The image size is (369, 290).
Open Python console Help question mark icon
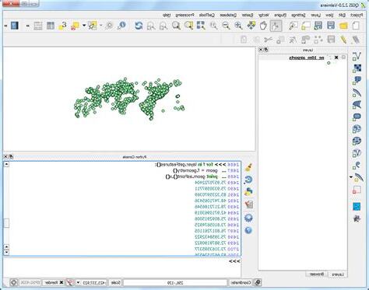click(x=248, y=230)
